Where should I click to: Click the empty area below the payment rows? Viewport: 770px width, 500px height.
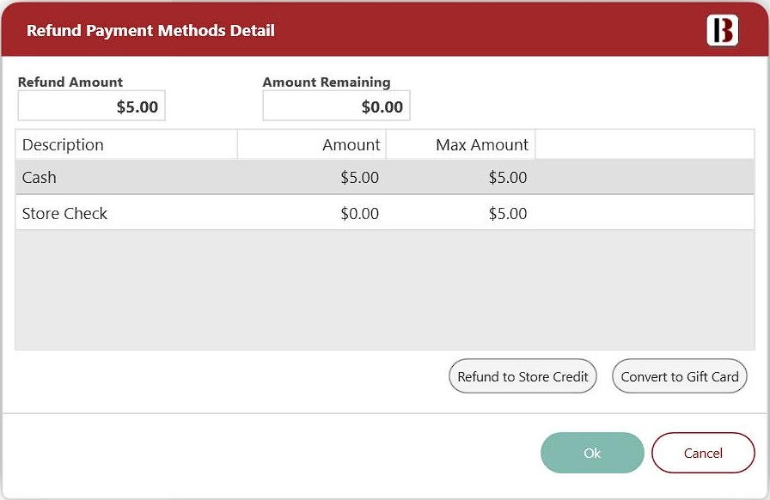(x=384, y=290)
